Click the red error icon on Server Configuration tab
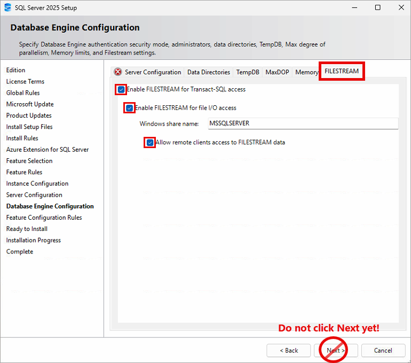411x363 pixels. click(x=118, y=72)
